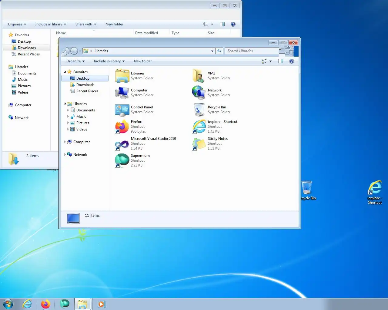Select the Network system folder in file list
The width and height of the screenshot is (388, 310).
[211, 93]
